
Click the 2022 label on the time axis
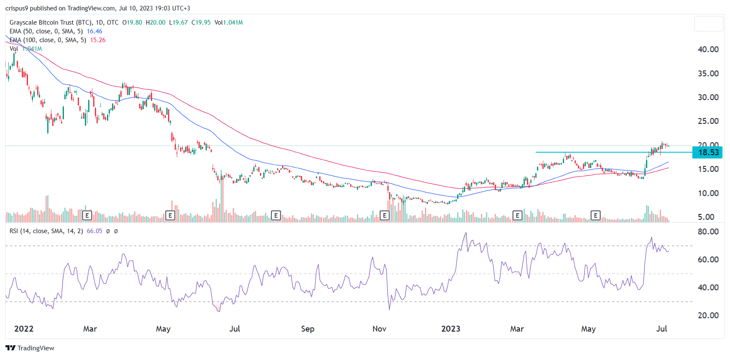click(24, 329)
